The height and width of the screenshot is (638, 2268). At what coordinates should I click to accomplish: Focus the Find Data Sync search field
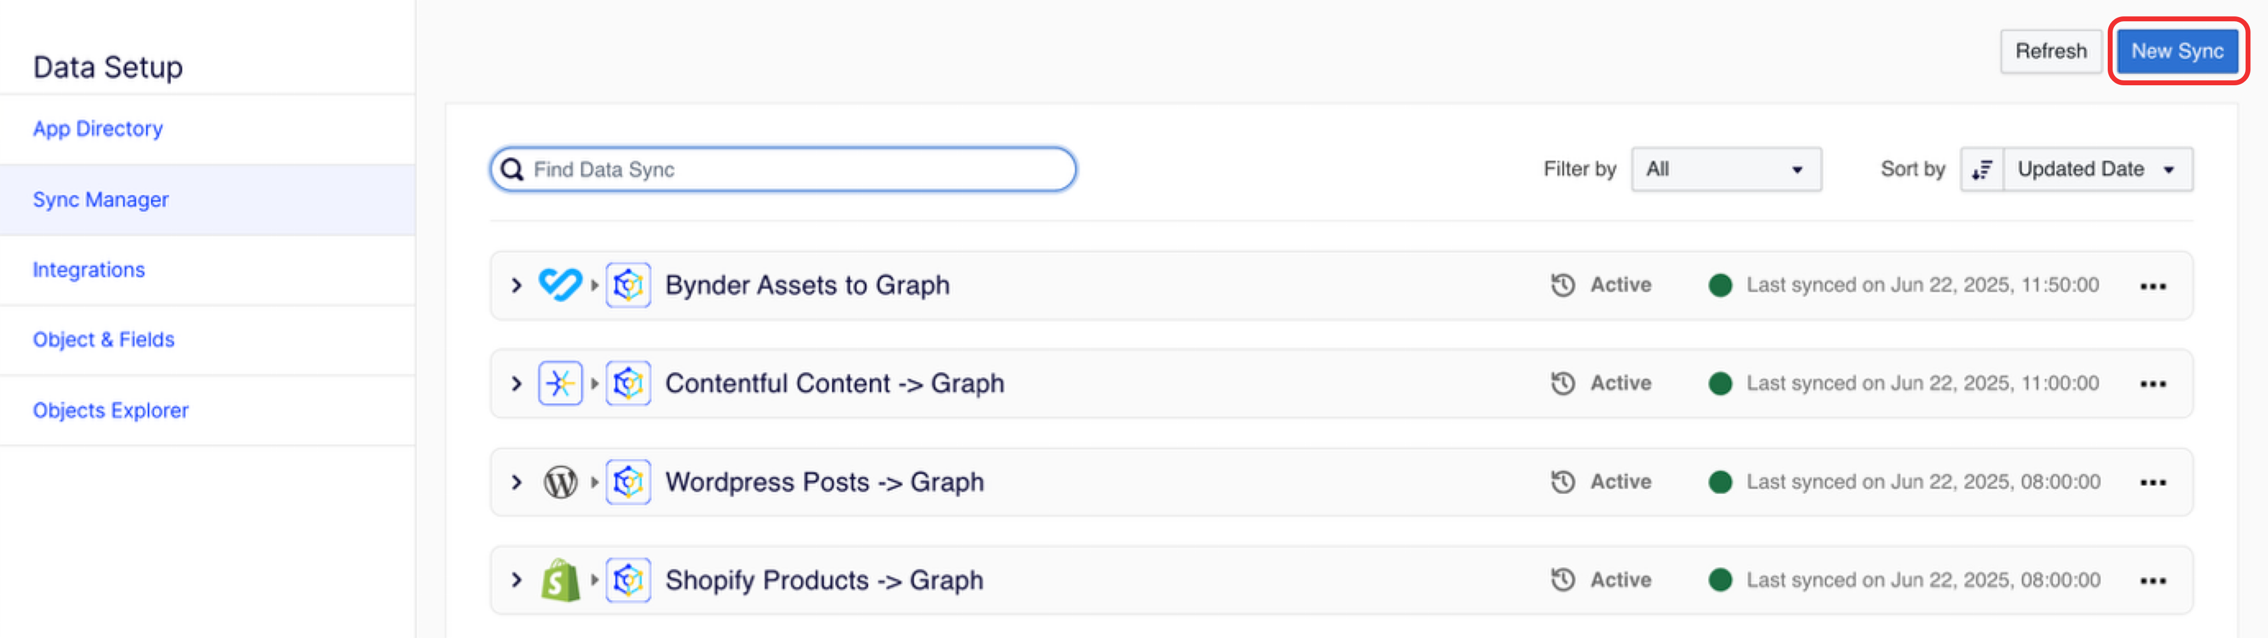pyautogui.click(x=783, y=169)
